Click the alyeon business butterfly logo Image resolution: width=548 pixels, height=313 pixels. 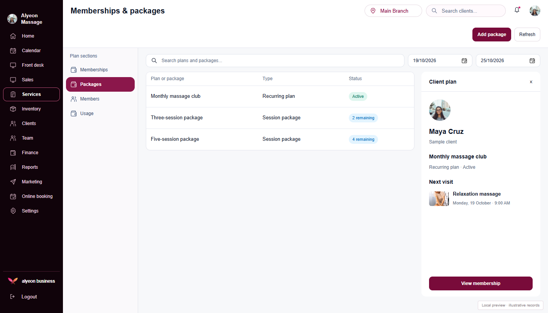pyautogui.click(x=13, y=281)
